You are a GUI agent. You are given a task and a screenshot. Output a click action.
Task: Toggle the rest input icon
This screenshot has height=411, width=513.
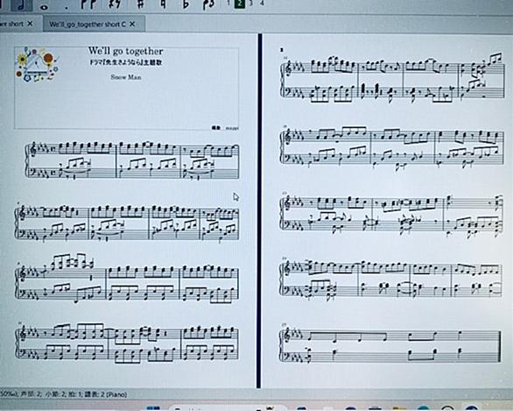pyautogui.click(x=115, y=4)
